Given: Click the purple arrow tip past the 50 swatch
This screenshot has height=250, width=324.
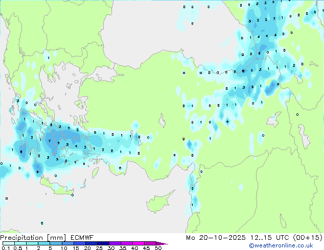Looking at the screenshot, I should tap(162, 243).
